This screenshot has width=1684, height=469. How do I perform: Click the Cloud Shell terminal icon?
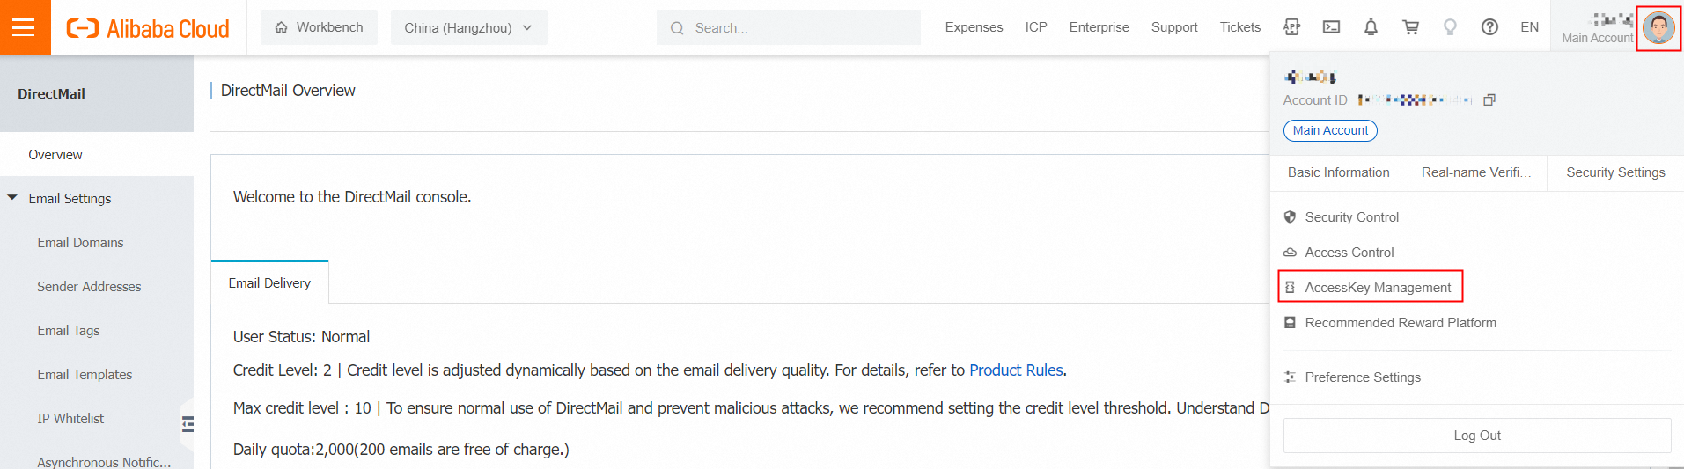1331,27
